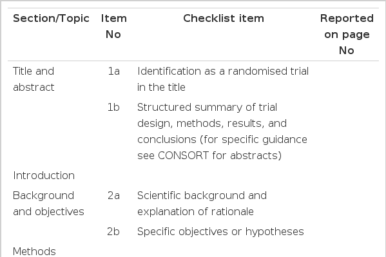Click the empty page number cell for 2b
The height and width of the screenshot is (257, 386).
tap(347, 232)
